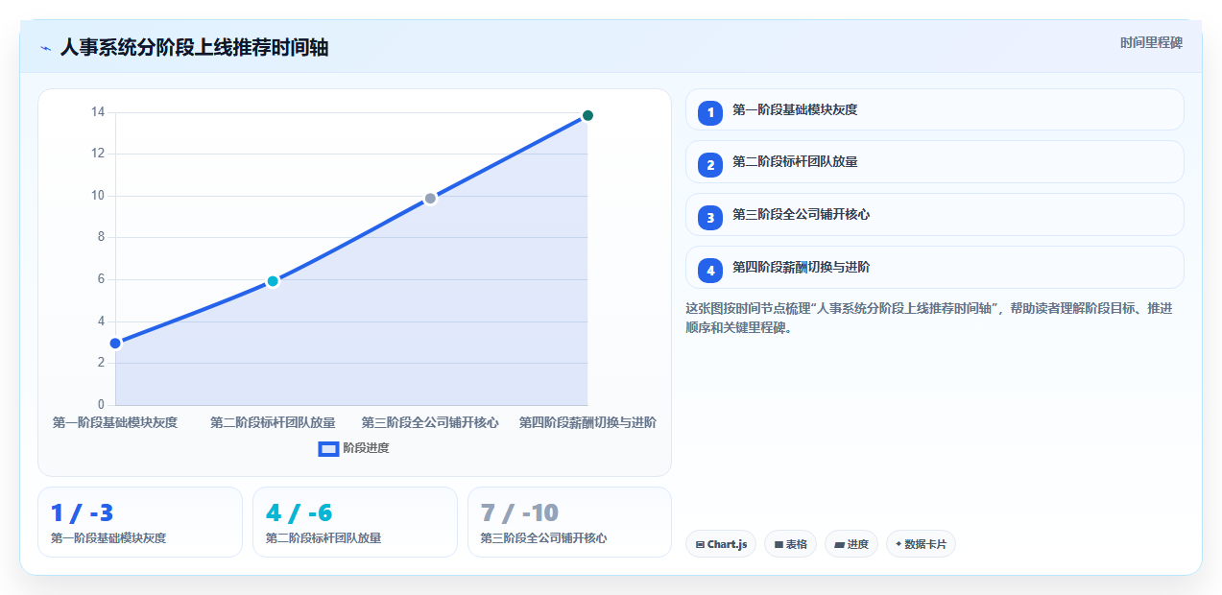Viewport: 1222px width, 595px height.
Task: Open the 4 / -6 data card
Action: [x=355, y=522]
